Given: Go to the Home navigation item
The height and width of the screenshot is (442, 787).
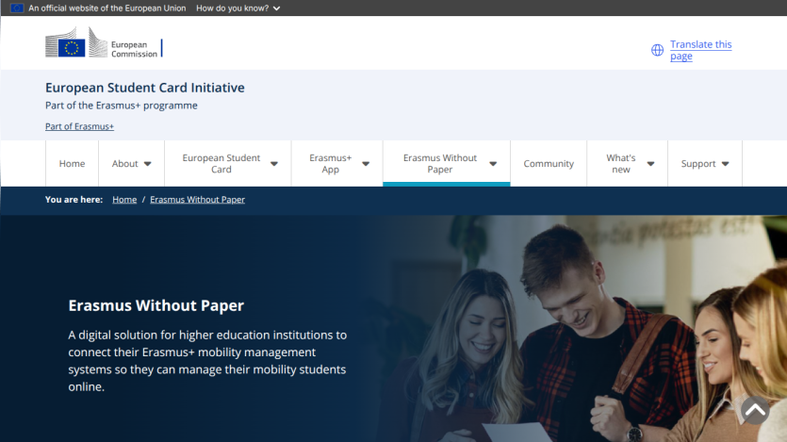Looking at the screenshot, I should (x=72, y=164).
